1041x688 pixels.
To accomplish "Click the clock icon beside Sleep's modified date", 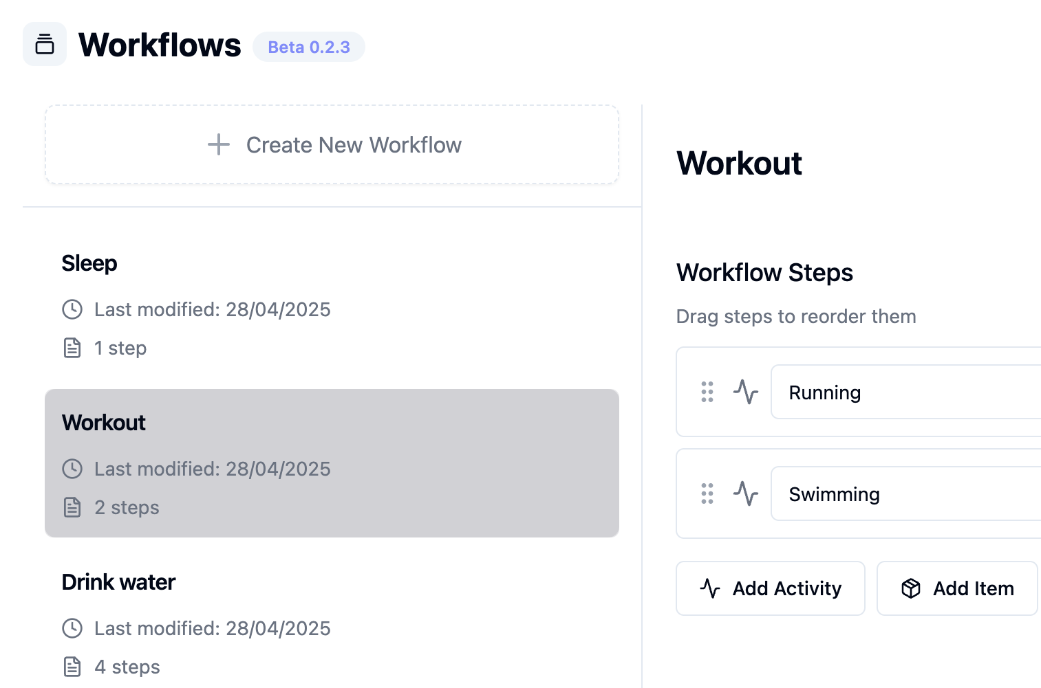I will click(72, 309).
